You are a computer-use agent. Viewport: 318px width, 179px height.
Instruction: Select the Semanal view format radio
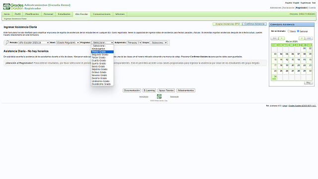pos(298,31)
